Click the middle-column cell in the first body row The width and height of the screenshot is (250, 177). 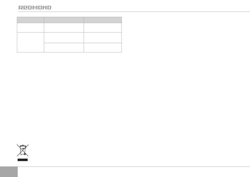(64, 28)
